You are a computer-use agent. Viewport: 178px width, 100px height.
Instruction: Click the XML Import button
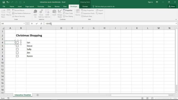coord(100,10)
